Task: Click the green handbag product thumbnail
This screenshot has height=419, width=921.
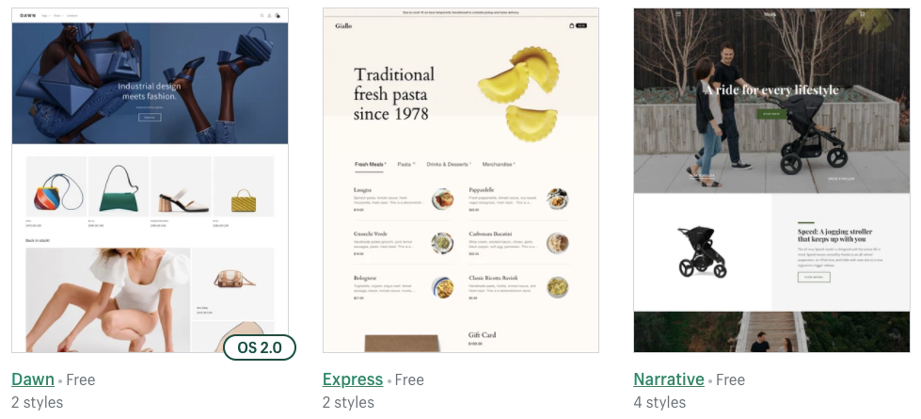Action: click(119, 186)
